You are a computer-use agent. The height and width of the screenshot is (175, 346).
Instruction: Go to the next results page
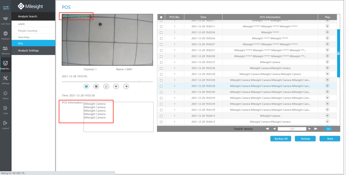309,129
